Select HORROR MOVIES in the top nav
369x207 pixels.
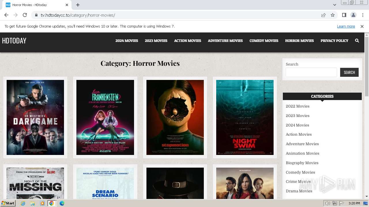point(299,41)
